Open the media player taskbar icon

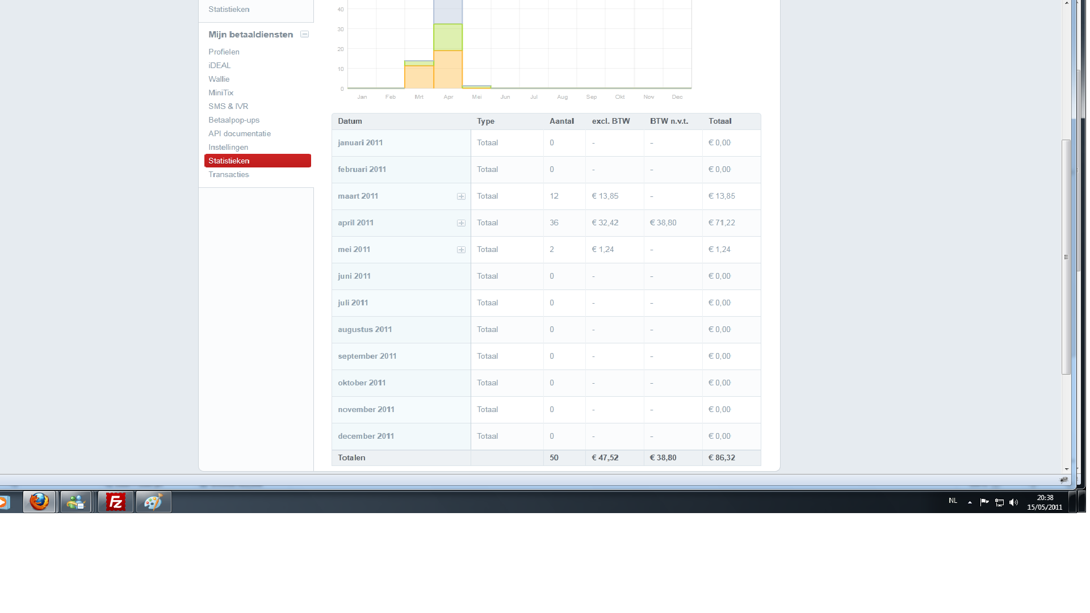pos(5,502)
